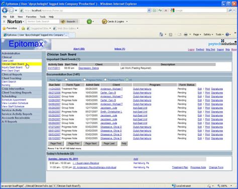Open the Edit menu
This screenshot has height=189, width=238.
(12, 17)
